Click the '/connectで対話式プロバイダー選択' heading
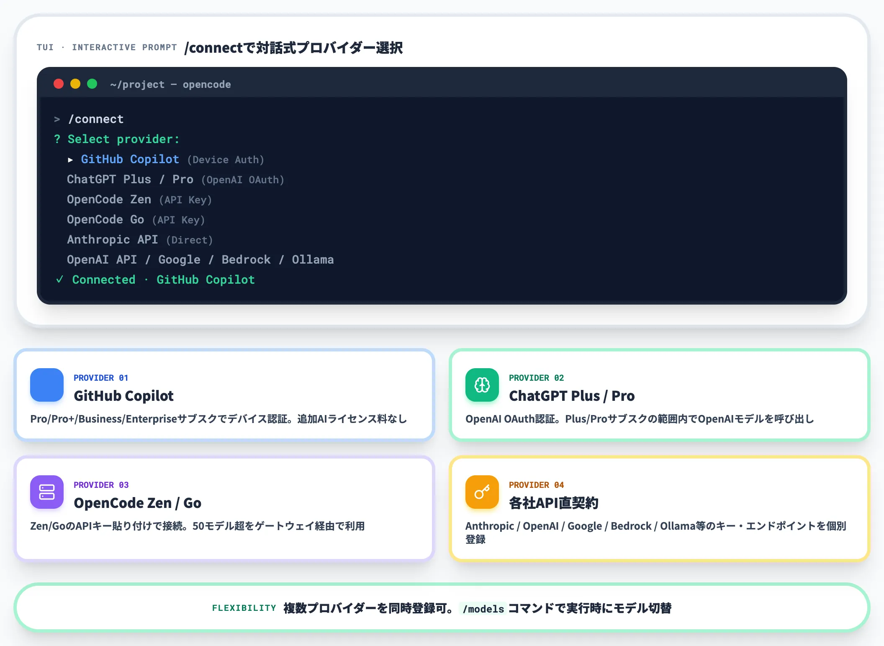 (293, 48)
